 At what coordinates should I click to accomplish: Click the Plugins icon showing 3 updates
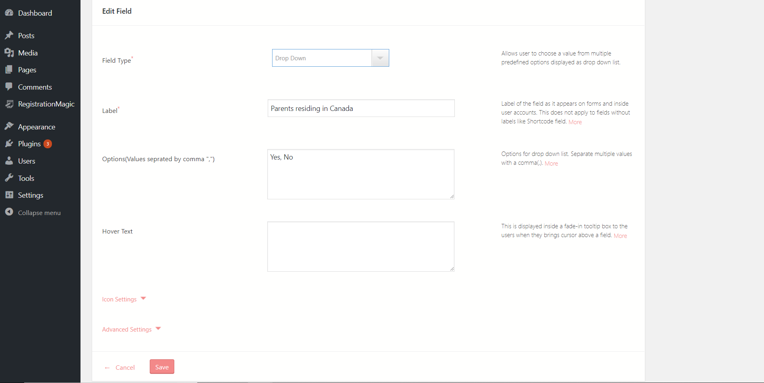point(10,143)
